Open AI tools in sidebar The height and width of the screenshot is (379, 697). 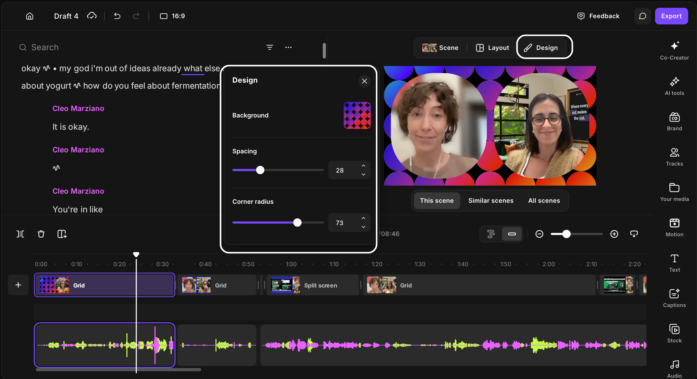tap(674, 86)
